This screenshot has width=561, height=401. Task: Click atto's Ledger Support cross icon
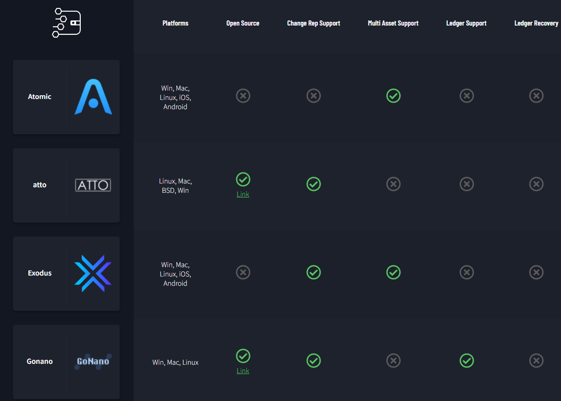467,184
